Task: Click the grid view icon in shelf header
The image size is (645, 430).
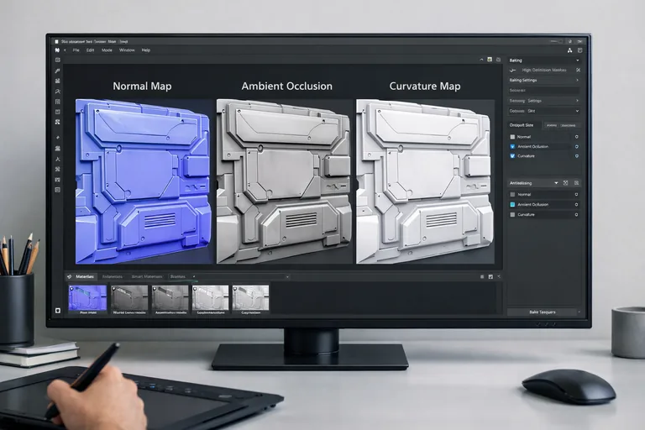Action: (482, 275)
